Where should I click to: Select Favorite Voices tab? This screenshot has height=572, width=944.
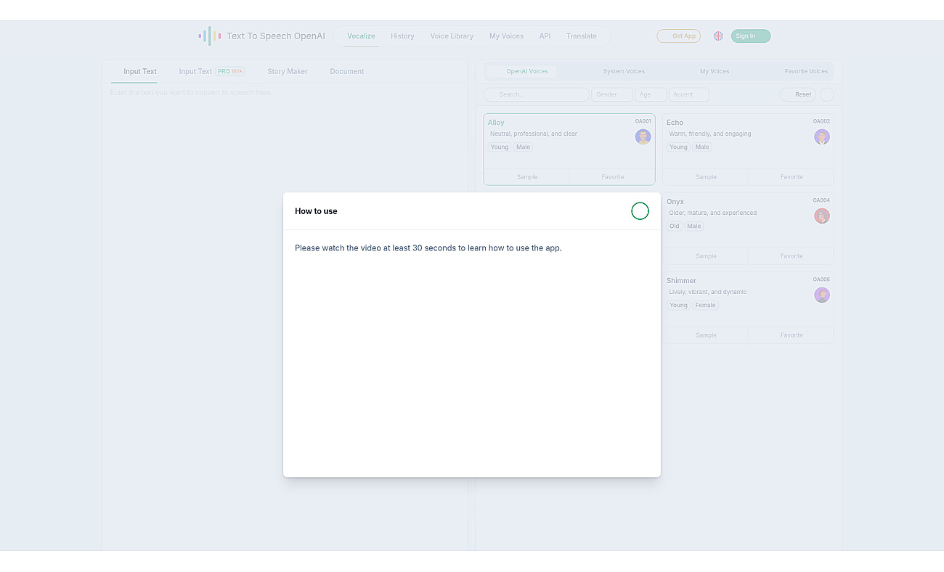(806, 71)
